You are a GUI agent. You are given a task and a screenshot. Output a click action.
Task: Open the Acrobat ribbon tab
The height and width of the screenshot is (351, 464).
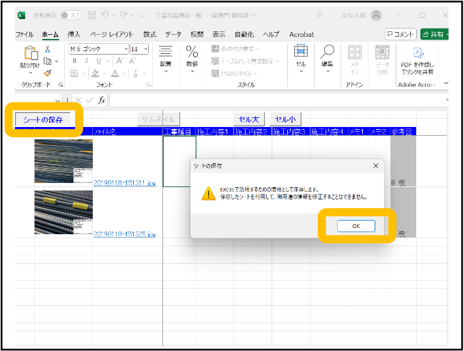click(x=301, y=34)
